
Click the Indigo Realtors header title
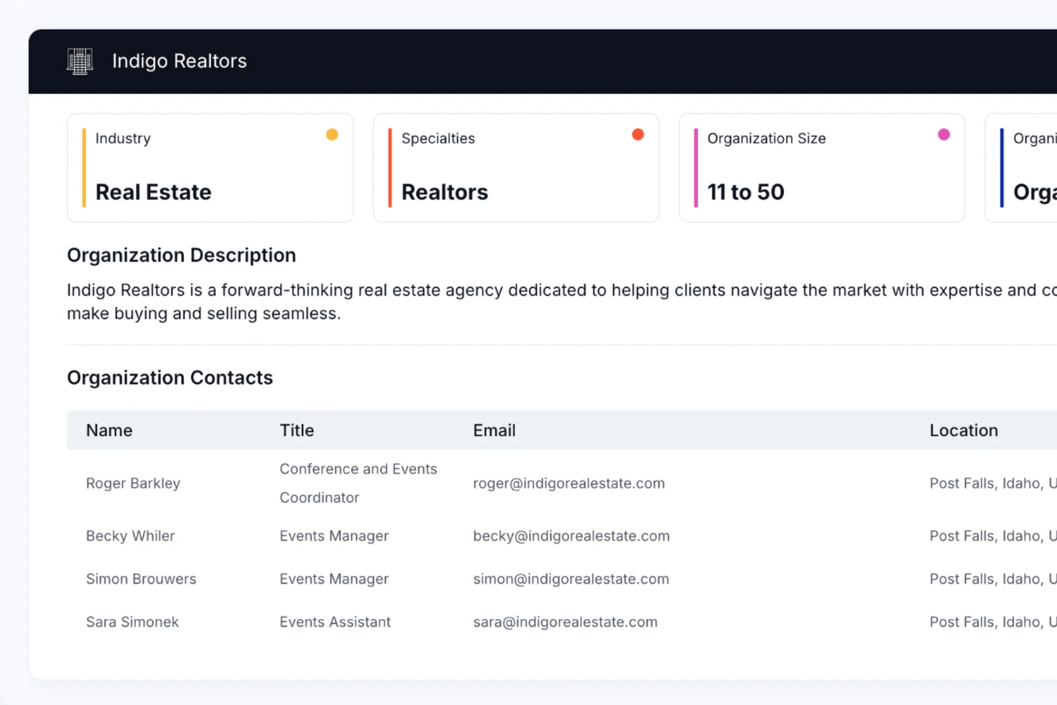coord(179,61)
